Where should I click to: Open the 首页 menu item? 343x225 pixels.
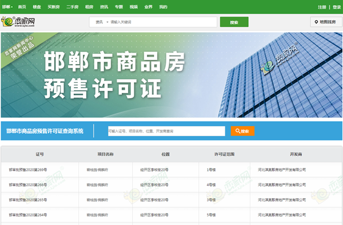pos(22,7)
